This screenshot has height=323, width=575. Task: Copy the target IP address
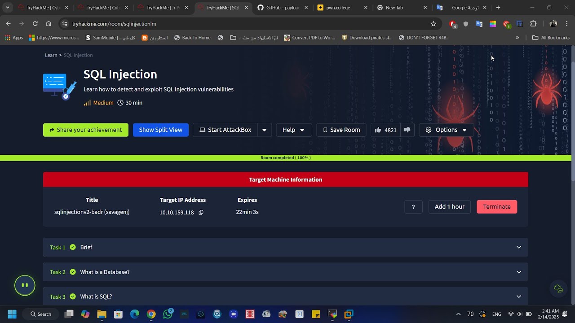click(201, 213)
